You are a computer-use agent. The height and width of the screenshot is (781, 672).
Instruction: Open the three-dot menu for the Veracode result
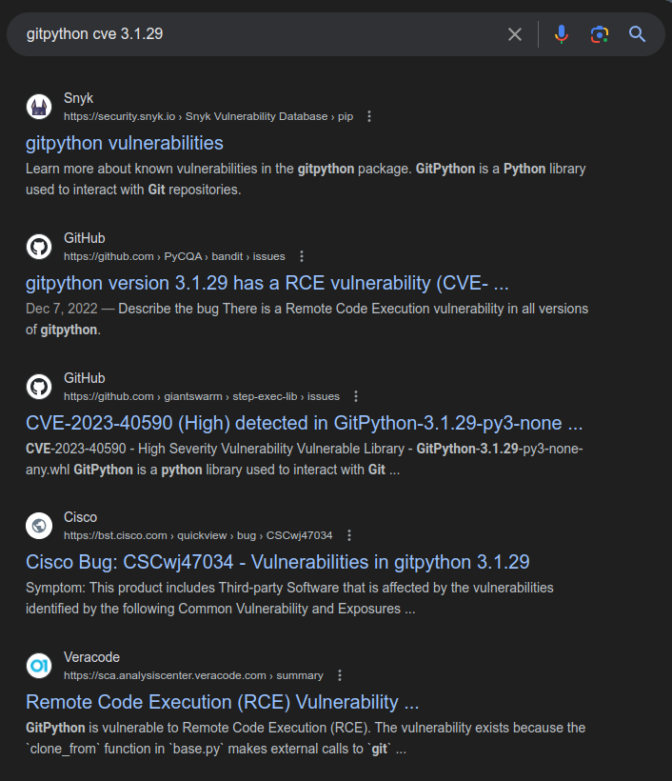click(x=340, y=675)
